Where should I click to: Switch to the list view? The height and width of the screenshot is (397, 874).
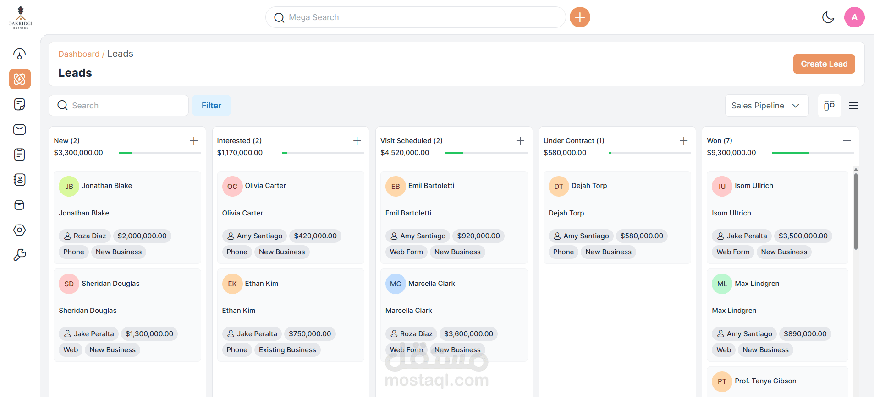(853, 106)
